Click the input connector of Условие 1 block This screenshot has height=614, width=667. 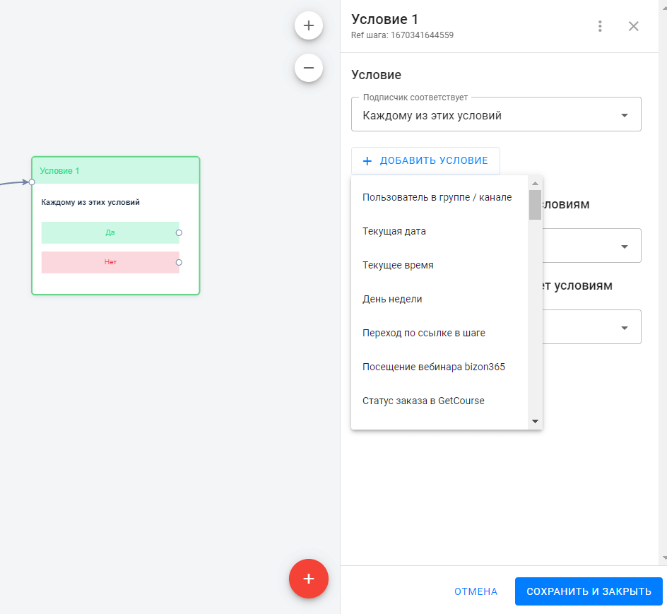32,182
